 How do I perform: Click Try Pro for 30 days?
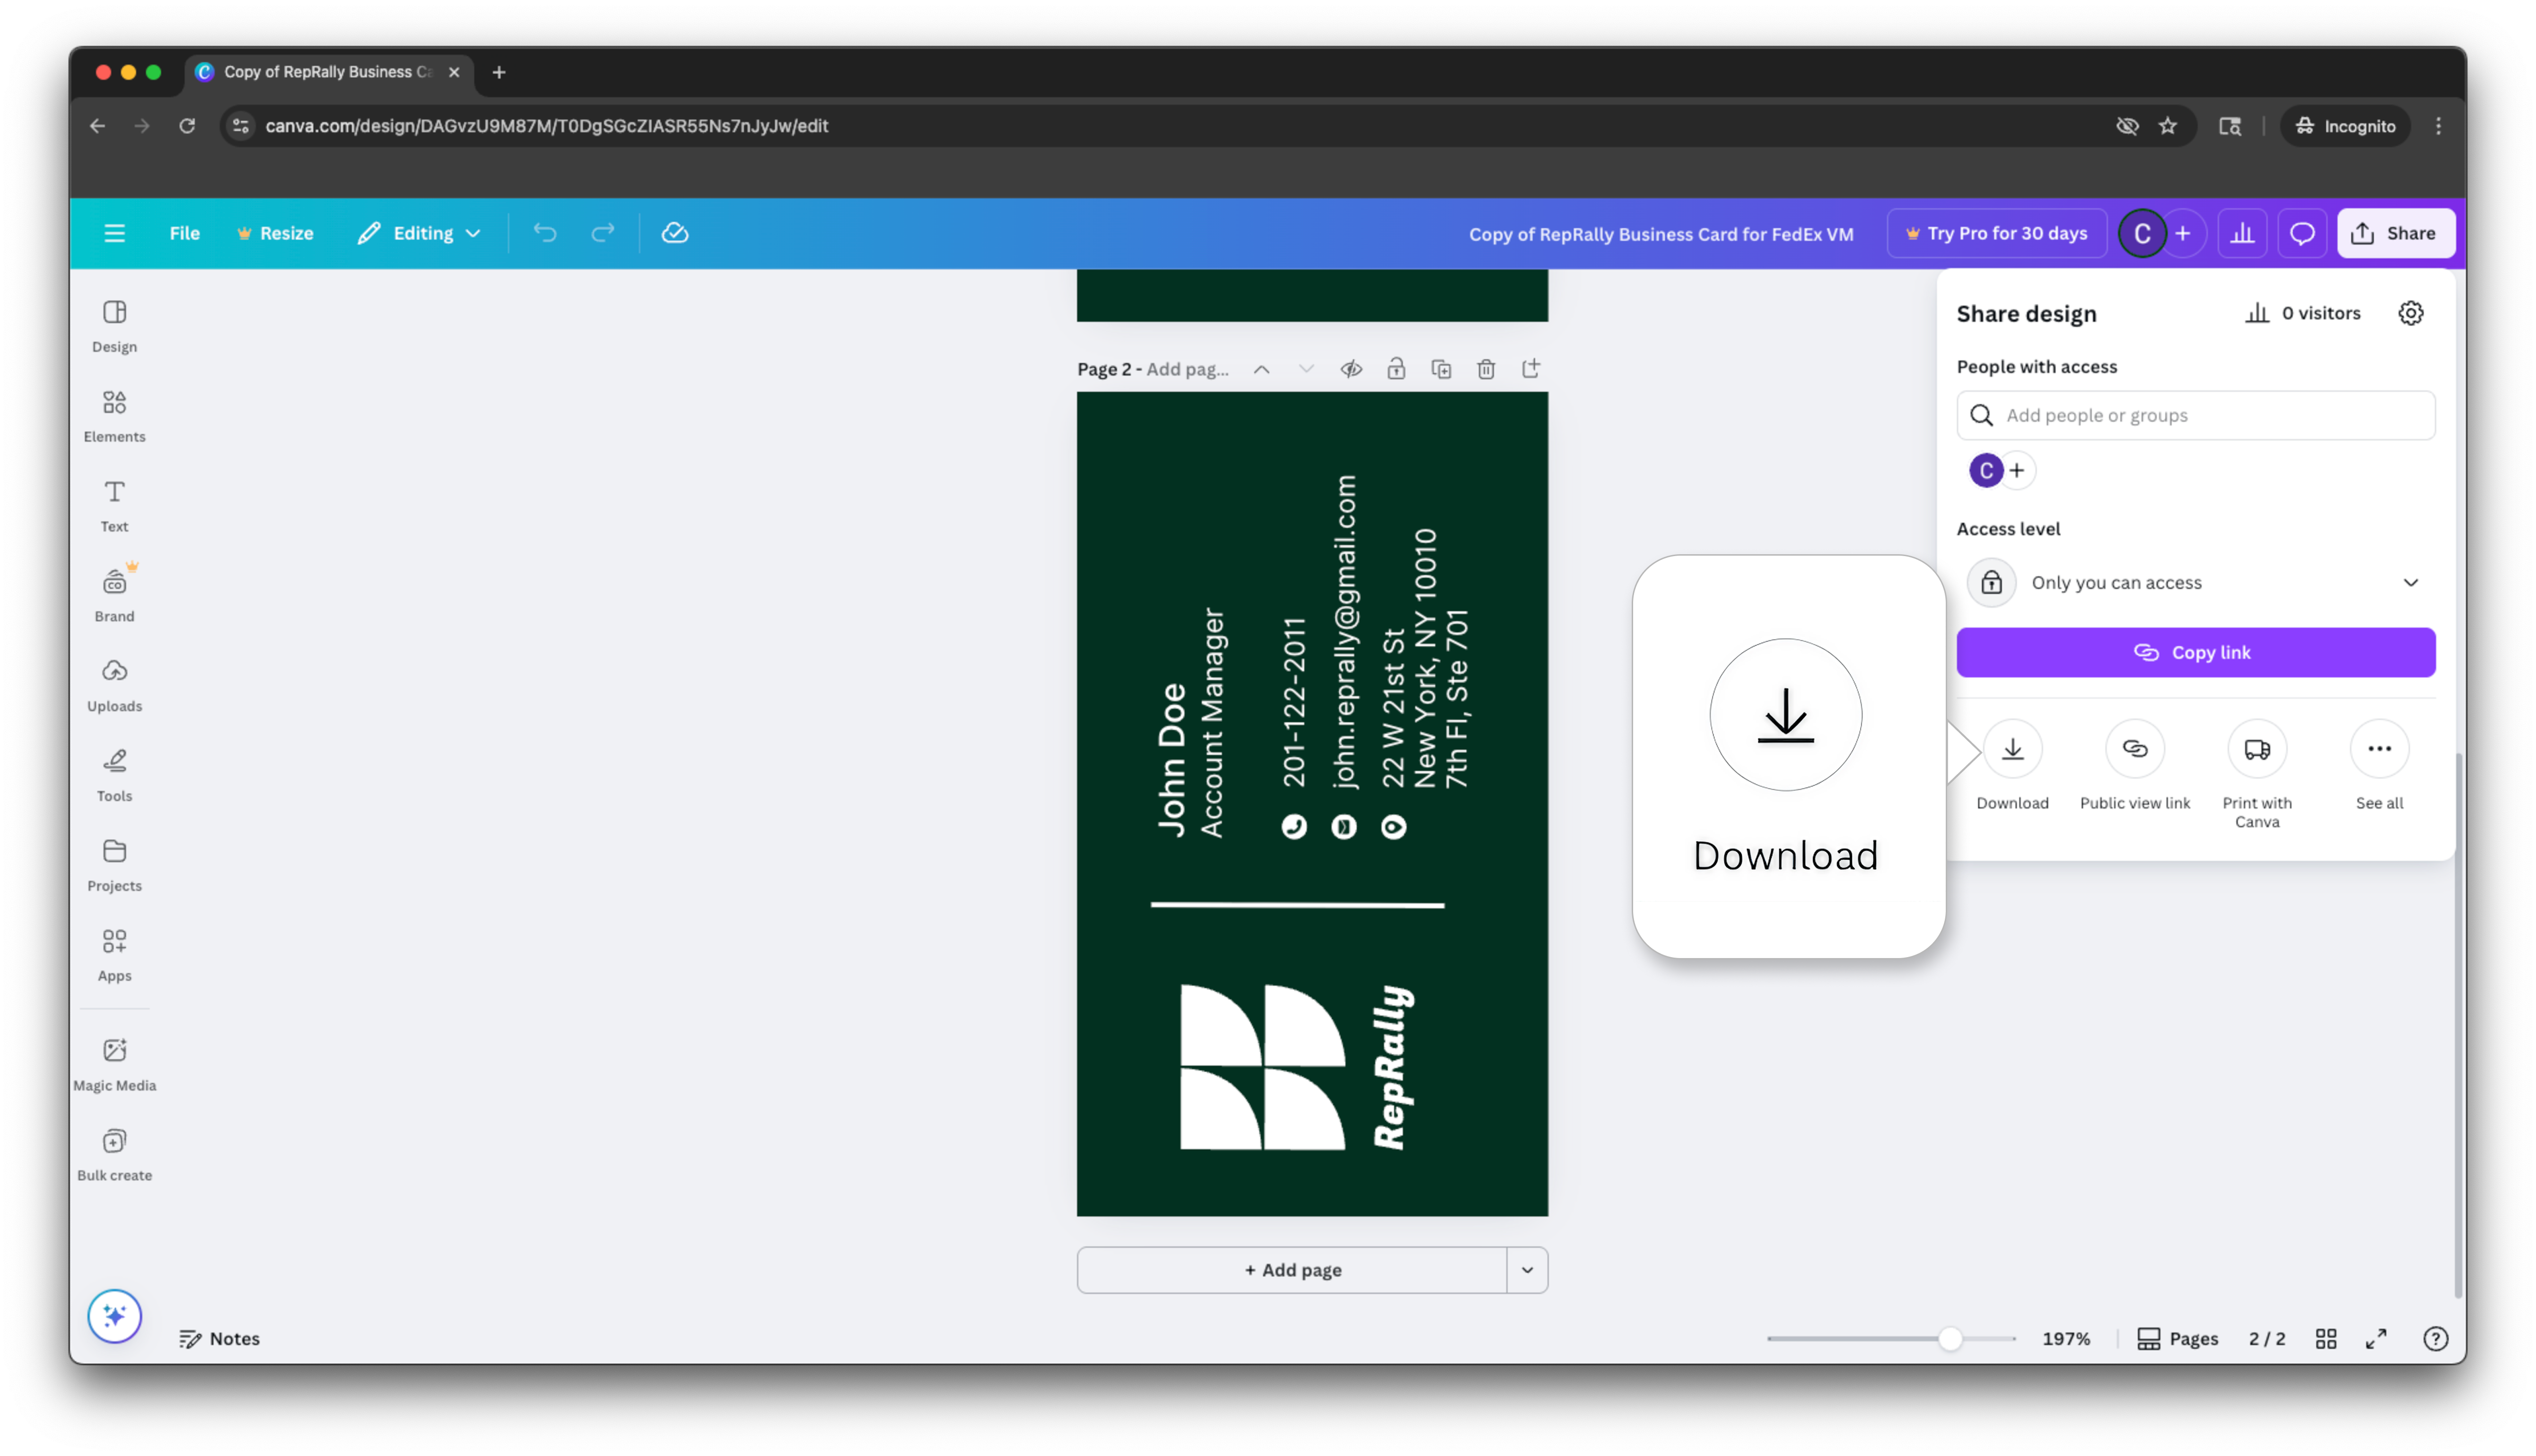coord(1996,233)
